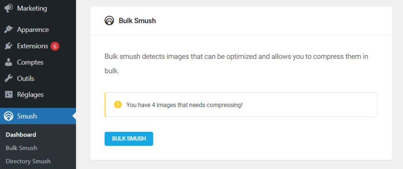Click the Marketing megaphone icon

click(x=8, y=8)
